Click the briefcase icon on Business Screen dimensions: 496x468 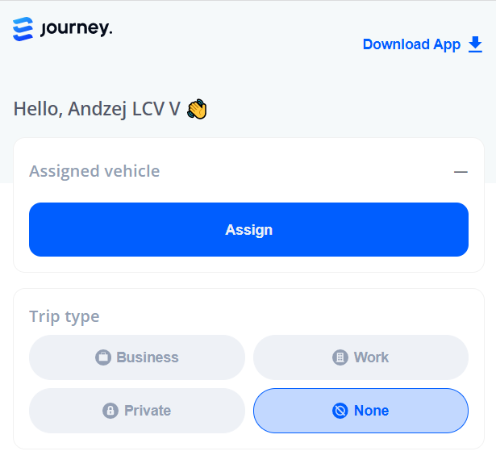[x=103, y=357]
